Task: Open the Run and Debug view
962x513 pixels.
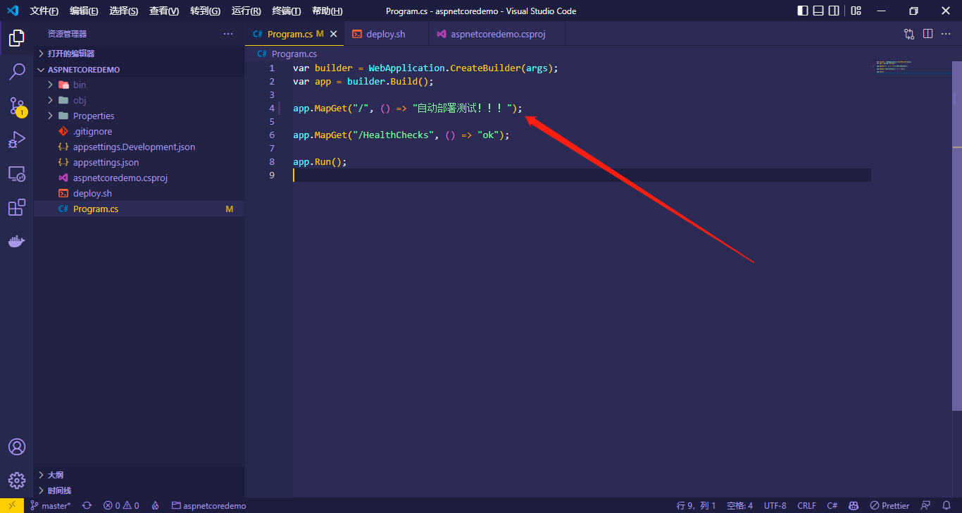Action: pyautogui.click(x=17, y=140)
